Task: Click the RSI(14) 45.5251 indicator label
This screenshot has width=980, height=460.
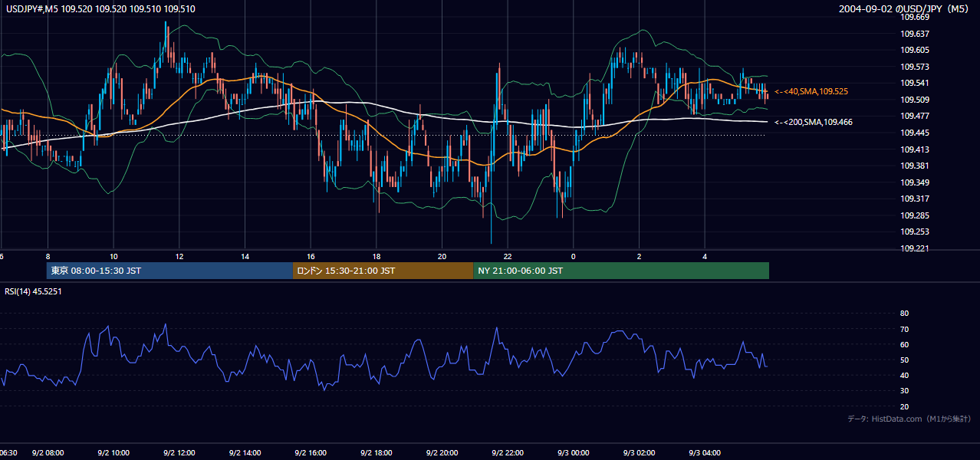Action: tap(33, 291)
